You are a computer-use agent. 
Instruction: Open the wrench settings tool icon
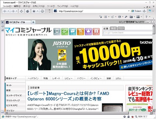[x=126, y=17]
